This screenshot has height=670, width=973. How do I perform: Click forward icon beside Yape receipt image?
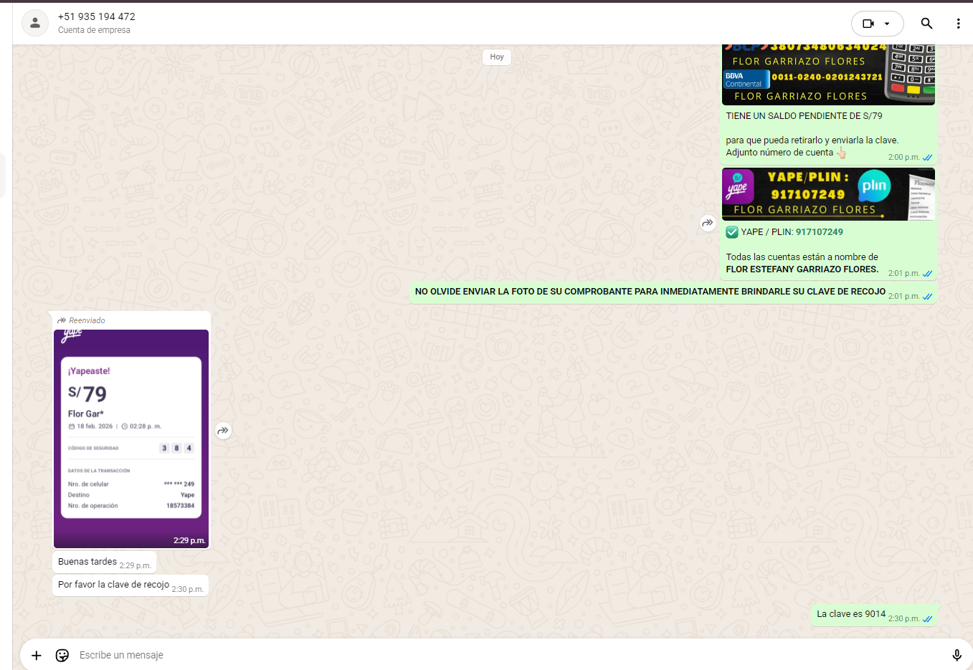tap(224, 431)
